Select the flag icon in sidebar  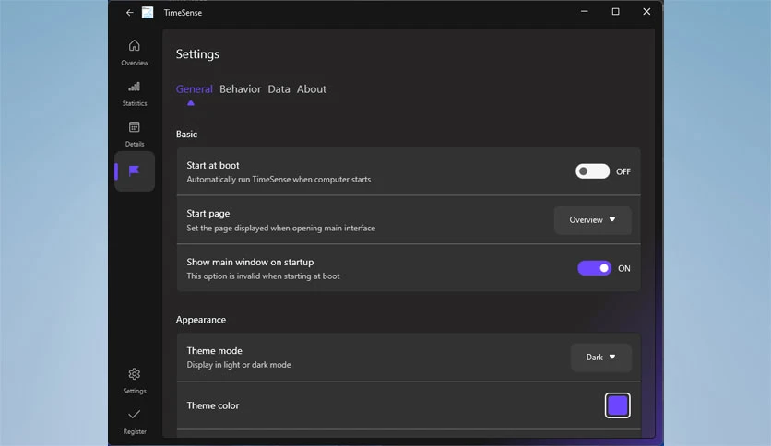(x=135, y=170)
